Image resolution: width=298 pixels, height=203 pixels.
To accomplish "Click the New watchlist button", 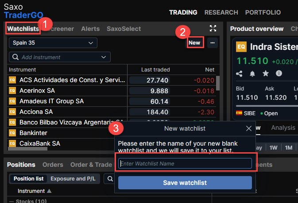I will pos(194,43).
